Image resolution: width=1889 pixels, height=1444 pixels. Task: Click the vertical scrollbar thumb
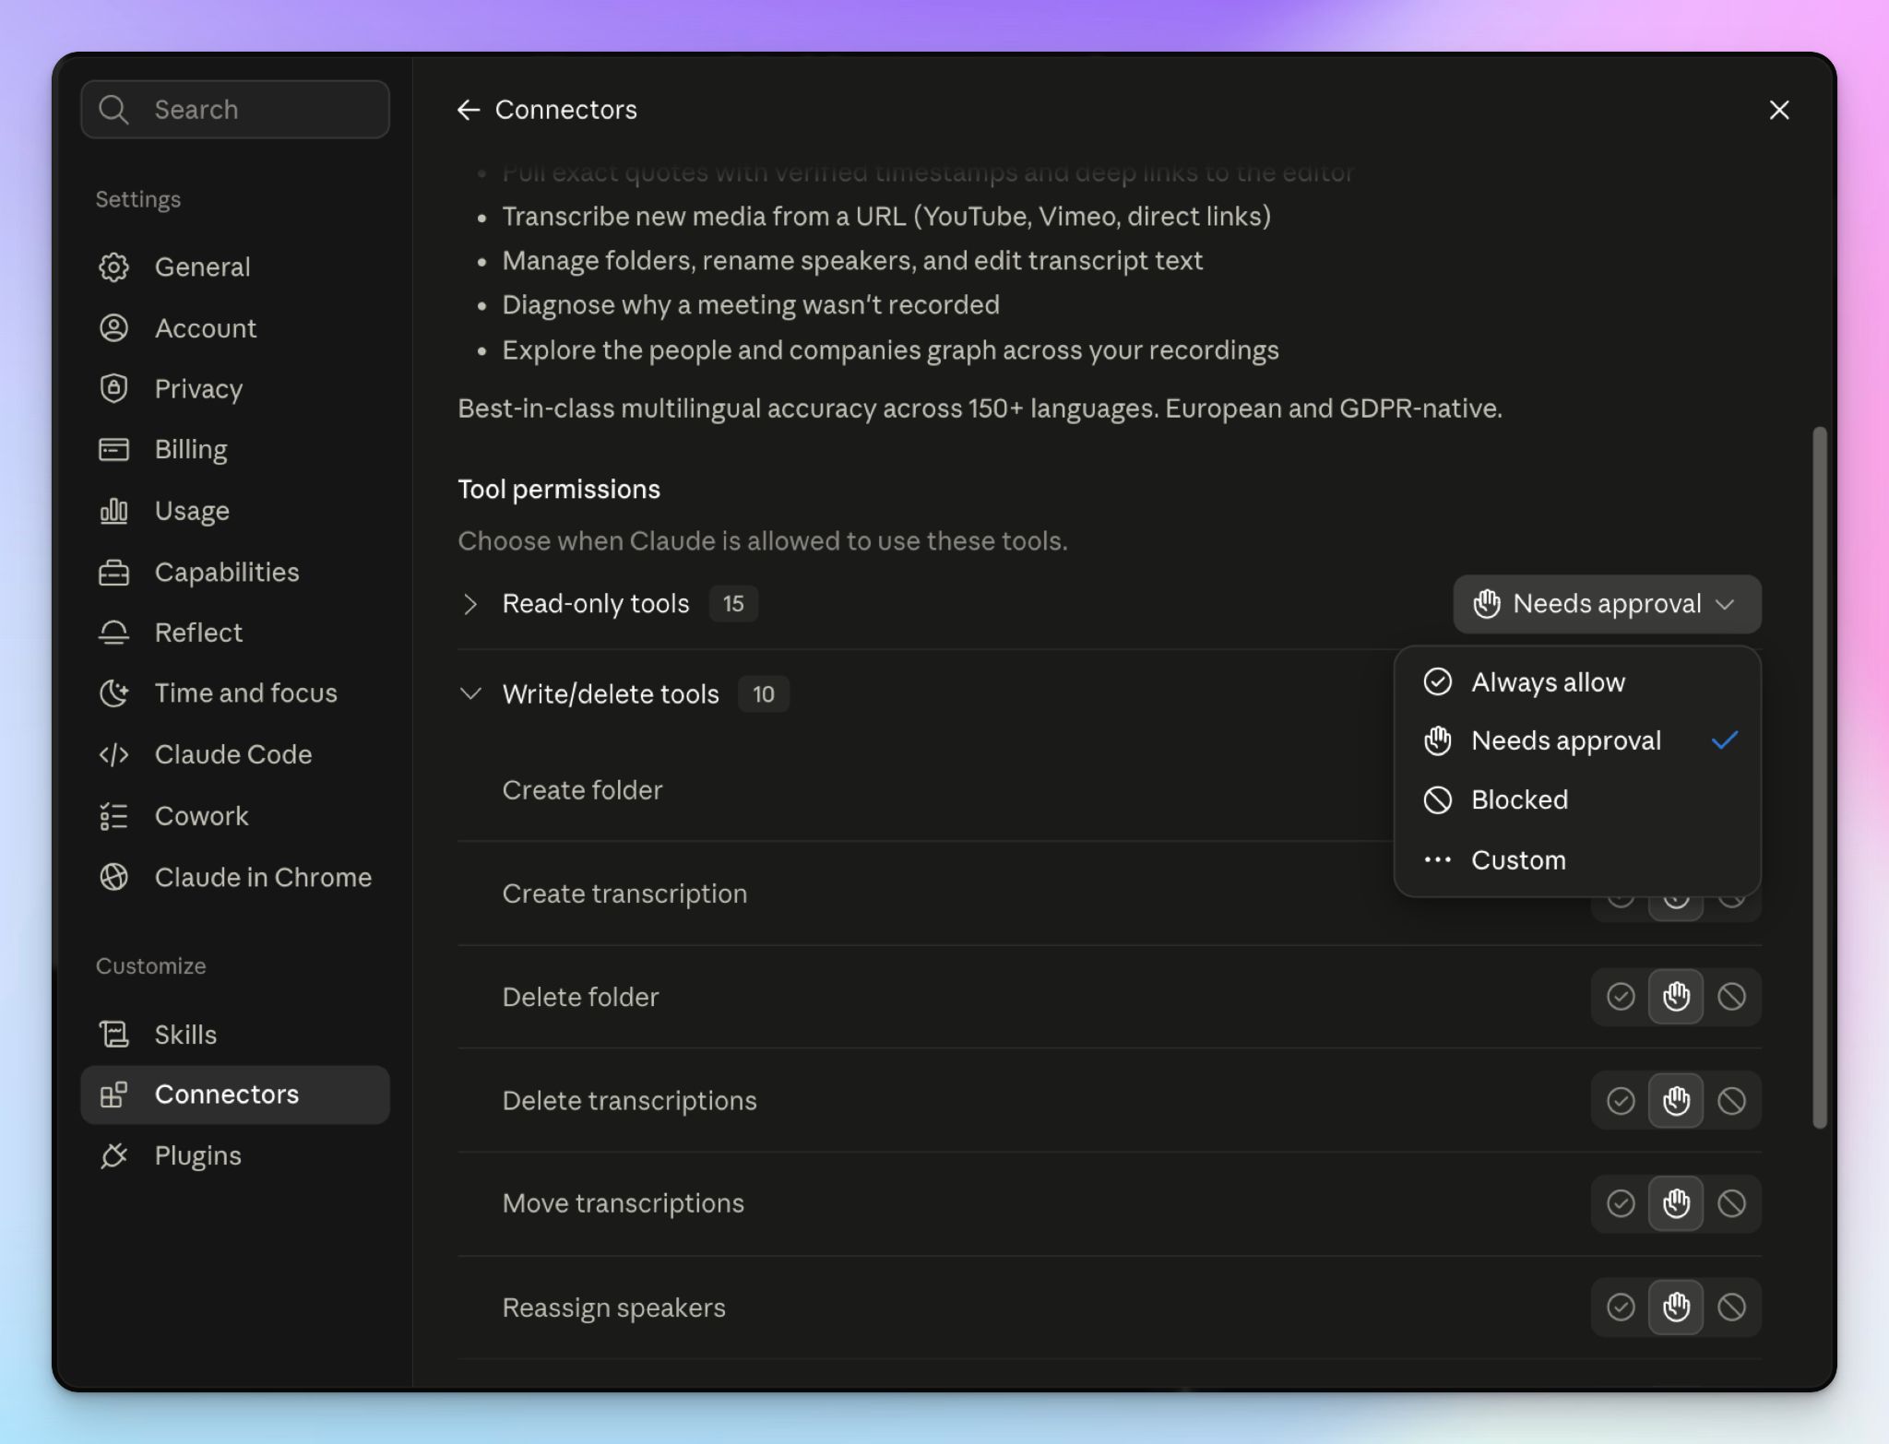pos(1819,777)
